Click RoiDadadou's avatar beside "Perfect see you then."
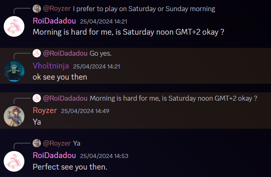 14,161
